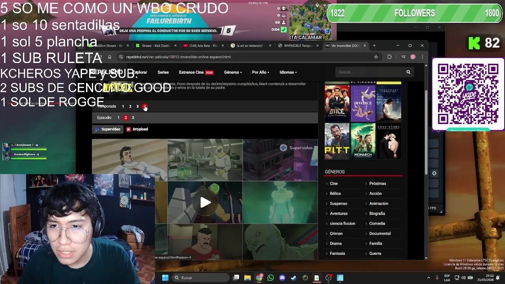The height and width of the screenshot is (284, 505).
Task: Select the Supervideo server option
Action: coord(108,129)
